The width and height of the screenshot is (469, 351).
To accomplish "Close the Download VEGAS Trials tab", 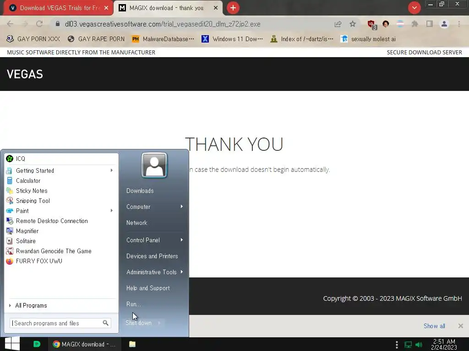I will [106, 8].
